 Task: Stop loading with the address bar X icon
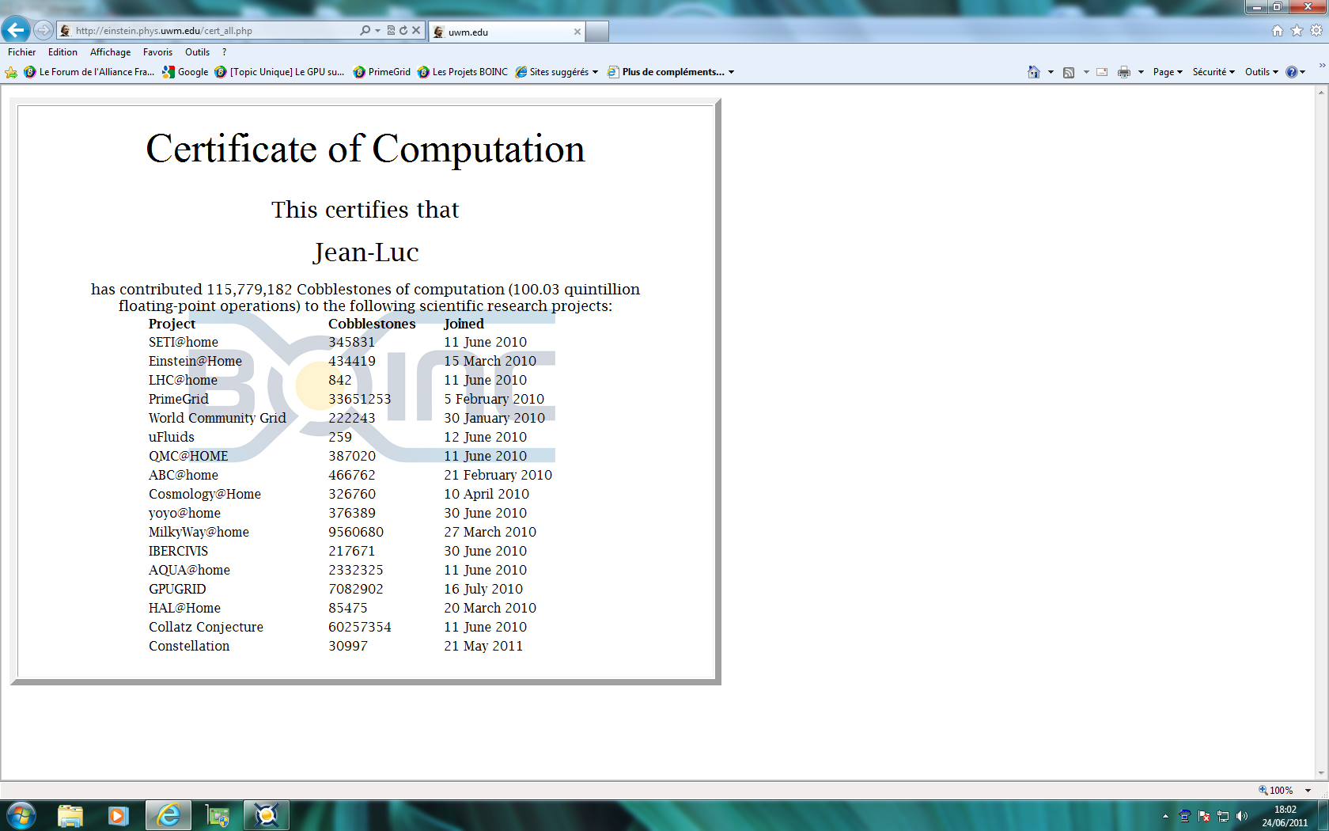point(416,30)
